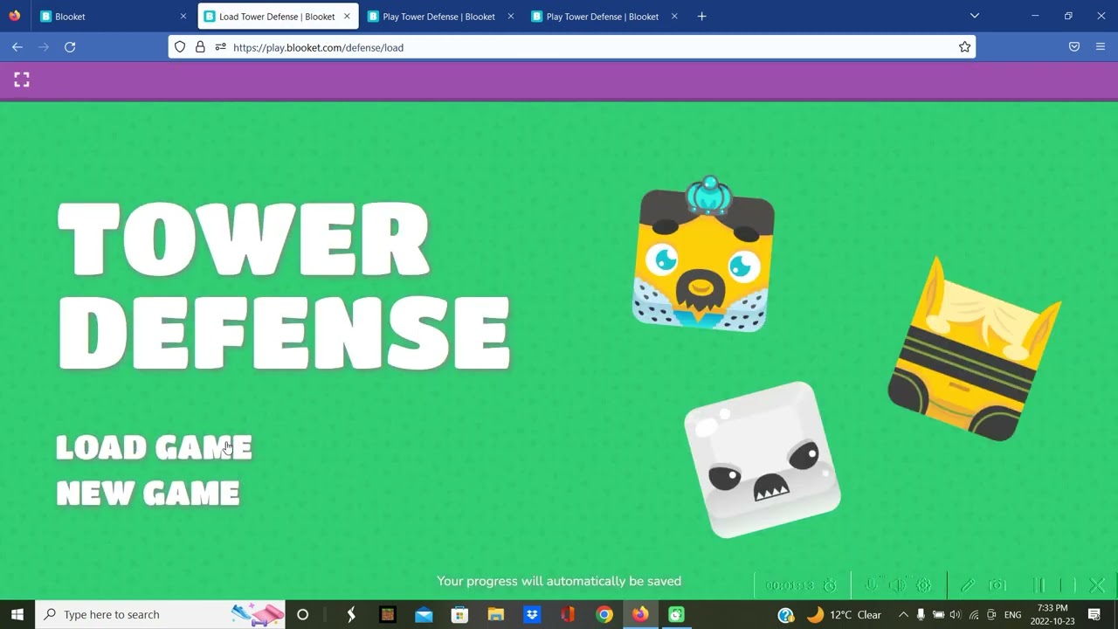The width and height of the screenshot is (1118, 629).
Task: Open clock showing 7:33 PM
Action: (x=1052, y=614)
